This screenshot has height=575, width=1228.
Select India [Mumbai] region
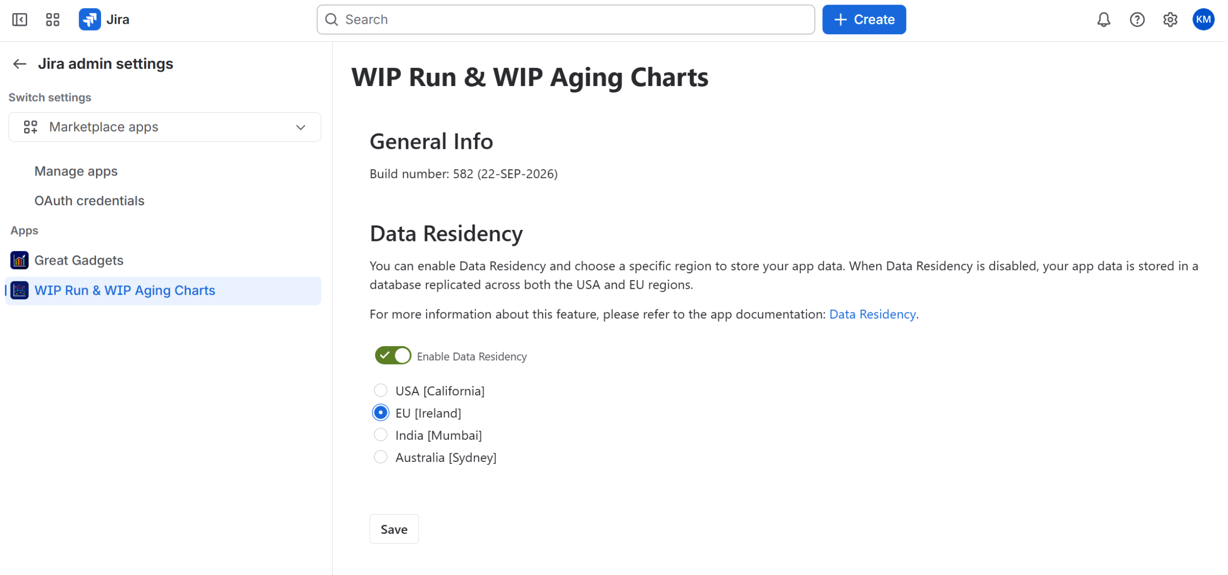click(380, 435)
